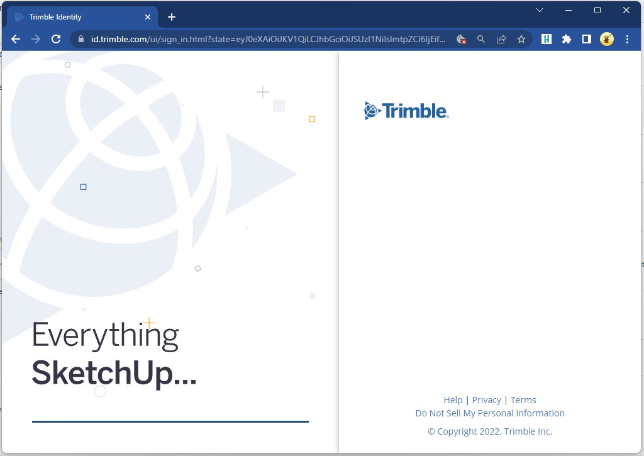The width and height of the screenshot is (644, 456).
Task: Click the Copyright 2022 Trimble Inc. text
Action: (490, 431)
